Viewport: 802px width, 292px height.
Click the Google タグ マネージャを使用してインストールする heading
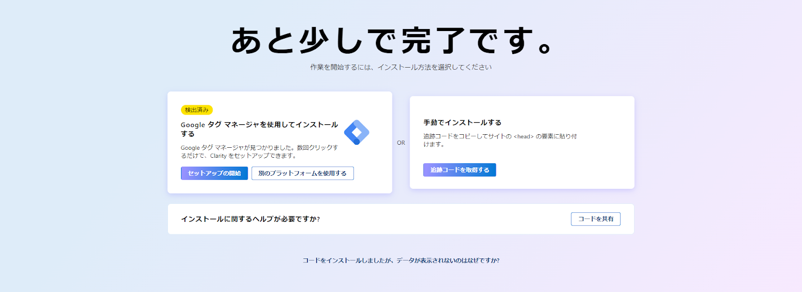pyautogui.click(x=259, y=129)
